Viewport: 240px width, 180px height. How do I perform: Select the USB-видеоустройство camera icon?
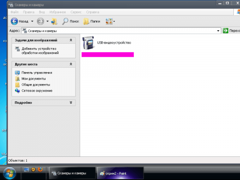[88, 43]
